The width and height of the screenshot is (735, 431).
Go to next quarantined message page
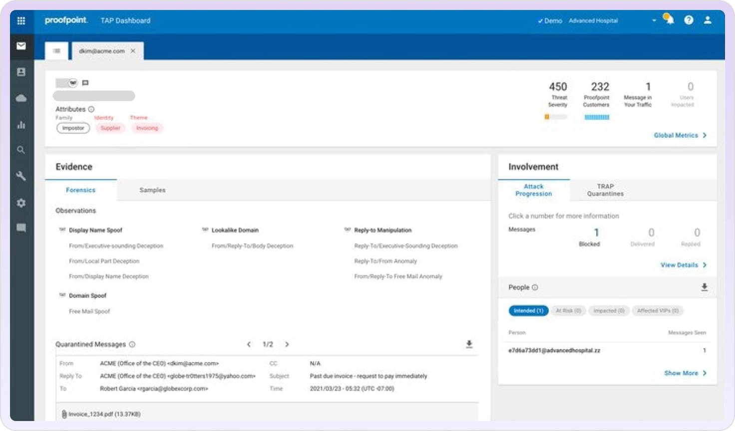(287, 344)
